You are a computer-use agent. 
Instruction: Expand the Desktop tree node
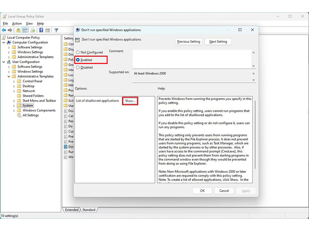click(14, 86)
